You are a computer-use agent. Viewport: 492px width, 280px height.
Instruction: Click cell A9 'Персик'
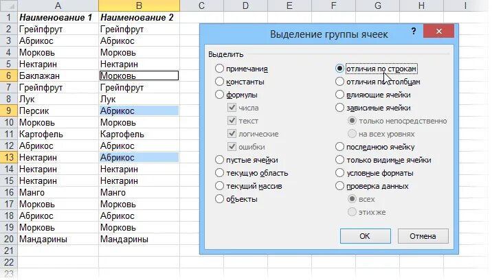coord(58,110)
